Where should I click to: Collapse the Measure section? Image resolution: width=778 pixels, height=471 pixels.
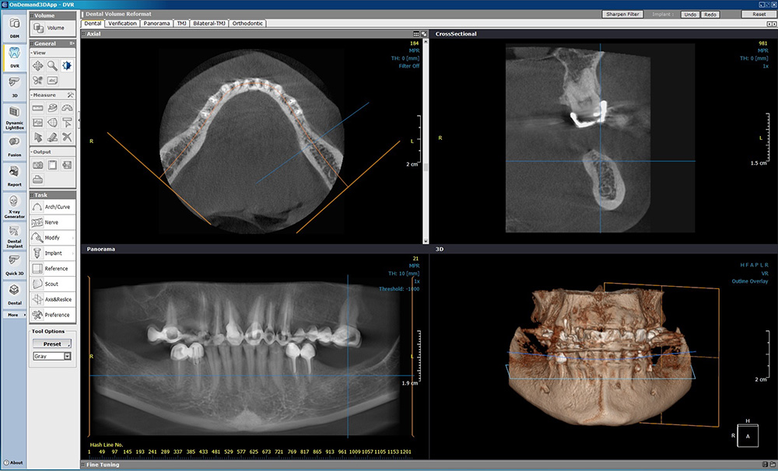tap(44, 95)
